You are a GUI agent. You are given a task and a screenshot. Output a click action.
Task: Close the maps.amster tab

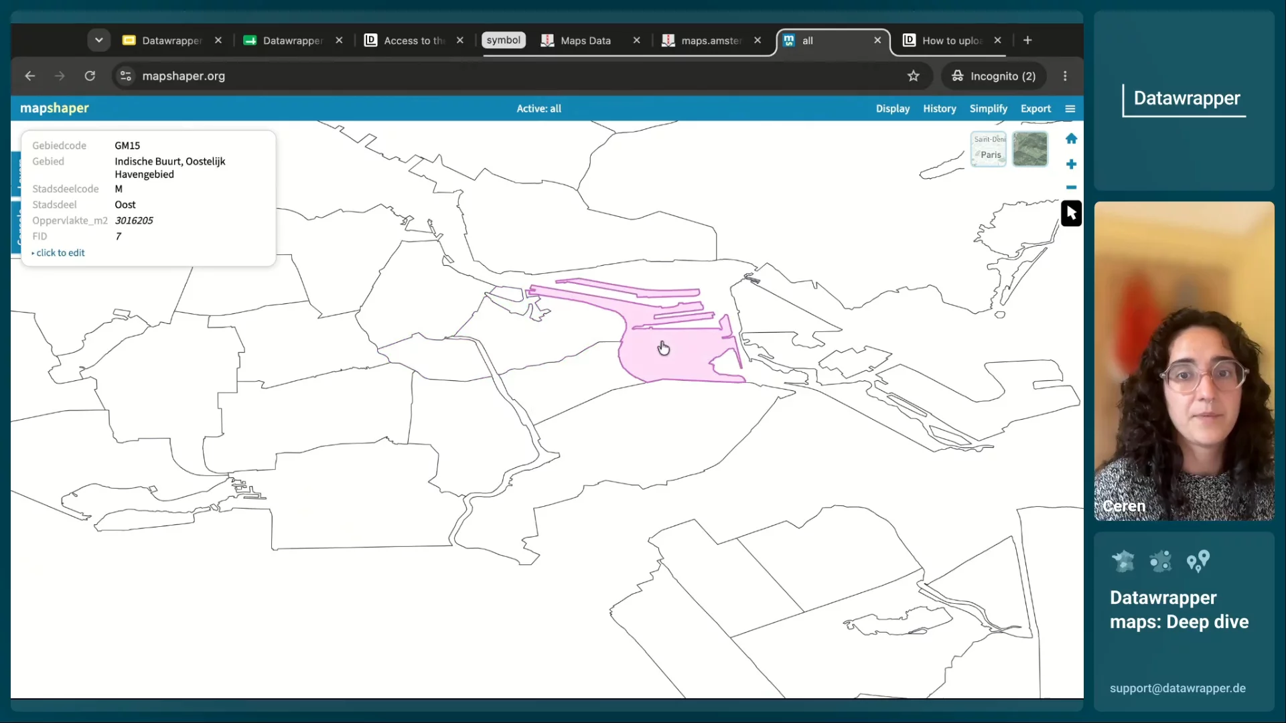pos(757,40)
